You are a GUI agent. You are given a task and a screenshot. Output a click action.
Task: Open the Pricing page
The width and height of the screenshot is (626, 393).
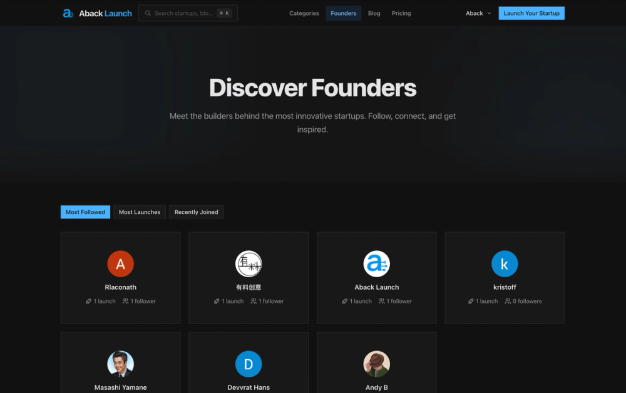[401, 13]
